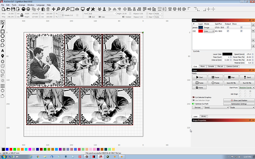The height and width of the screenshot is (159, 255).
Task: Click the Send button
Action: tap(247, 77)
